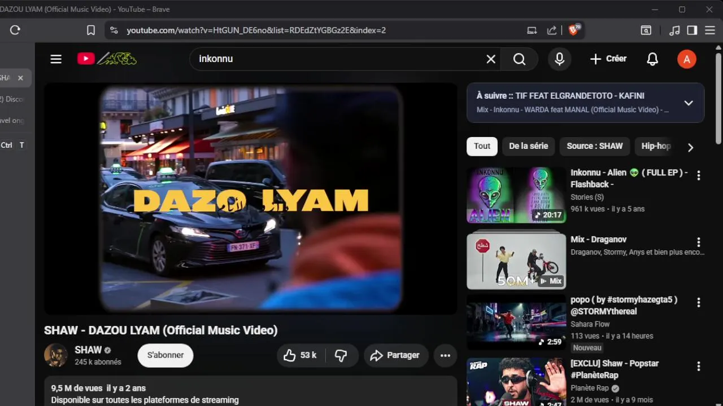
Task: Open the Mix - Draganov title link
Action: click(598, 240)
